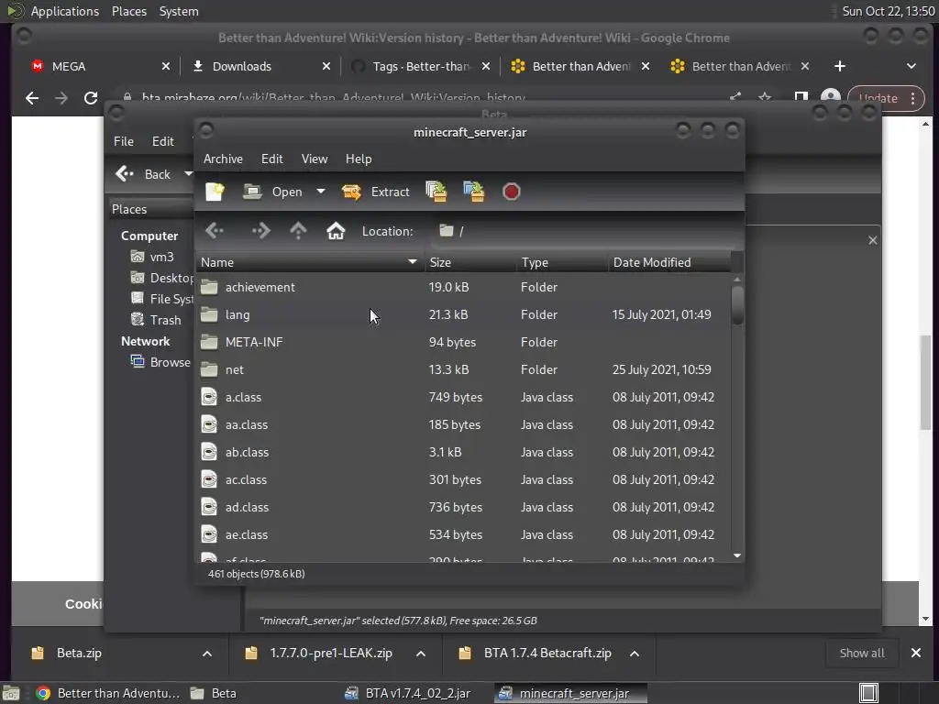Image resolution: width=939 pixels, height=704 pixels.
Task: Switch to Tags Better-than Chrome tab
Action: coord(419,66)
